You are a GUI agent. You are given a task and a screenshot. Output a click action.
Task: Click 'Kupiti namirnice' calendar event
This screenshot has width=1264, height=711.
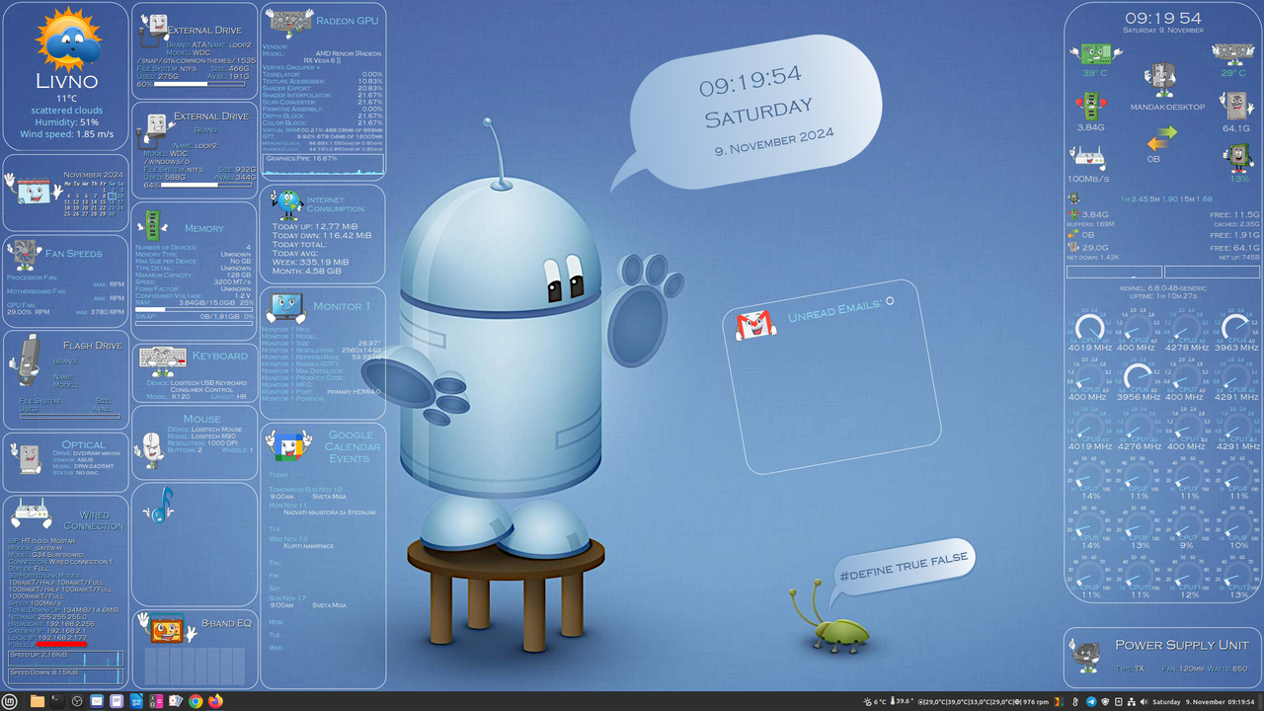point(308,546)
